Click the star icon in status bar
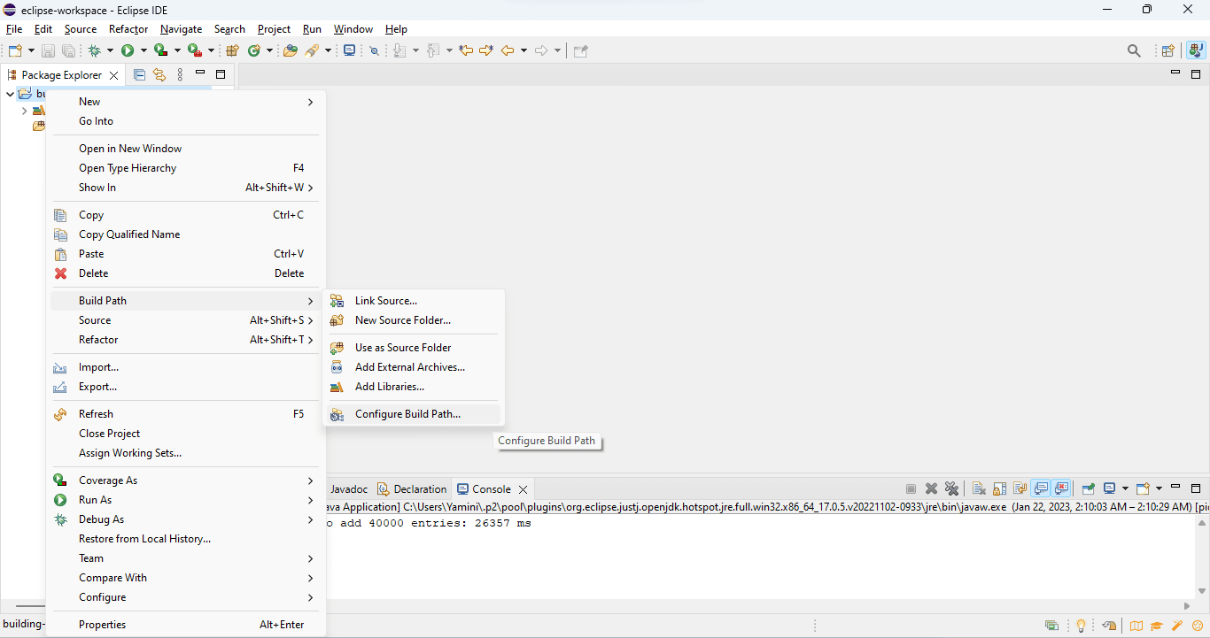 [1198, 626]
